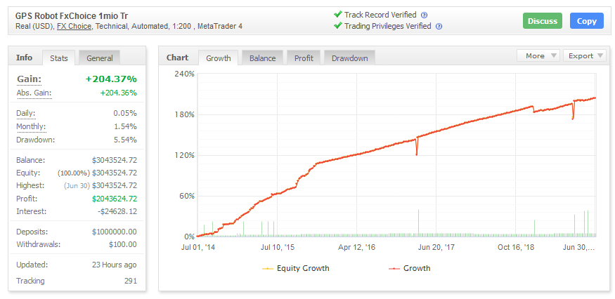Click the Deposits value $1000000.00
Image resolution: width=615 pixels, height=299 pixels.
click(115, 232)
